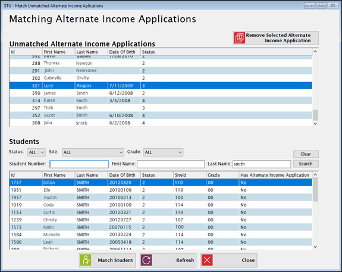Open the Grade dropdown filter

pyautogui.click(x=163, y=152)
